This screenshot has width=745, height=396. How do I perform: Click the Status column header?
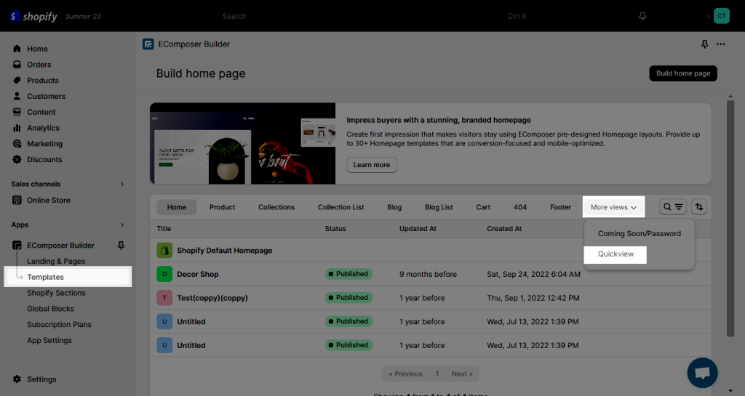pos(335,229)
